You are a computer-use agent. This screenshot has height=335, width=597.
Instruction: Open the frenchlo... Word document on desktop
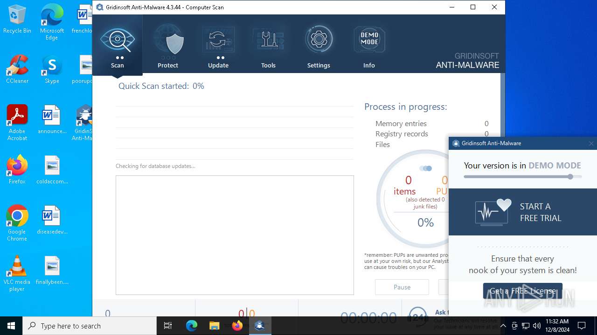click(x=83, y=19)
